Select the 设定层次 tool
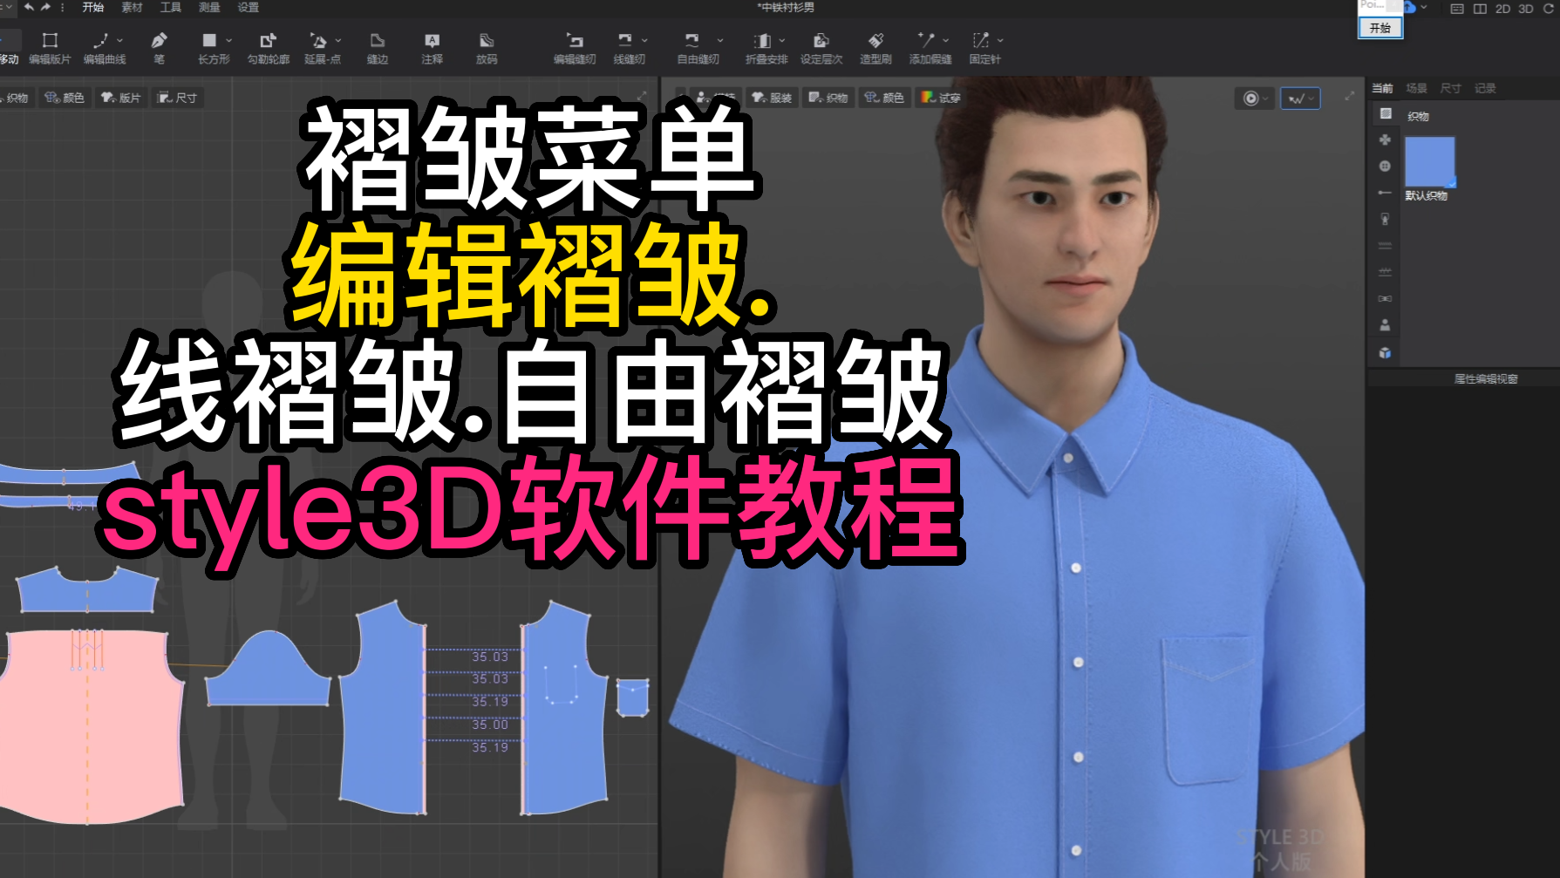The width and height of the screenshot is (1560, 878). pos(821,48)
